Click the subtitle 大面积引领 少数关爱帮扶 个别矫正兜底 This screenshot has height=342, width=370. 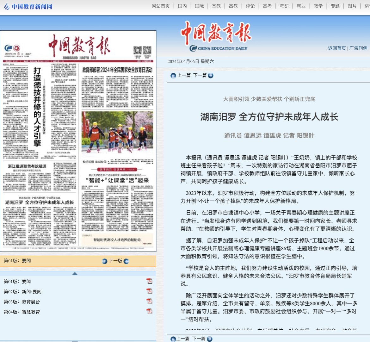[269, 99]
